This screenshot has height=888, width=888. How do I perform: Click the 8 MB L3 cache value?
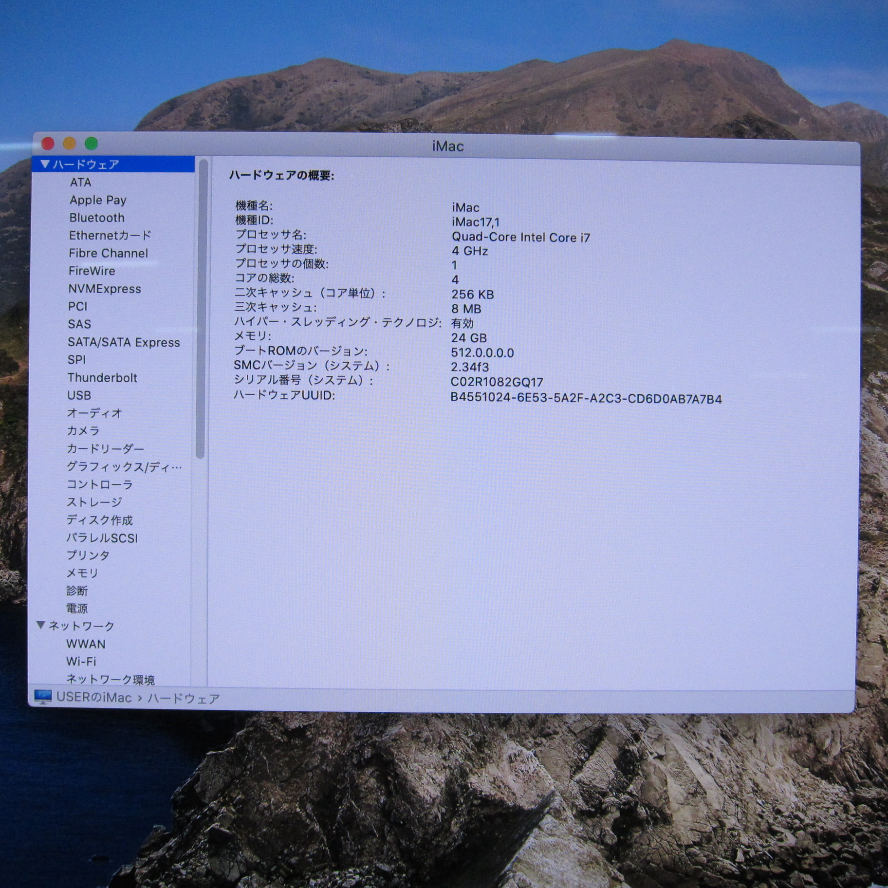tap(466, 309)
